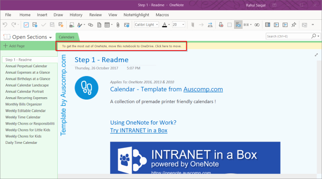Open the Monthly Bills Organizer page
The image size is (322, 179).
click(24, 104)
